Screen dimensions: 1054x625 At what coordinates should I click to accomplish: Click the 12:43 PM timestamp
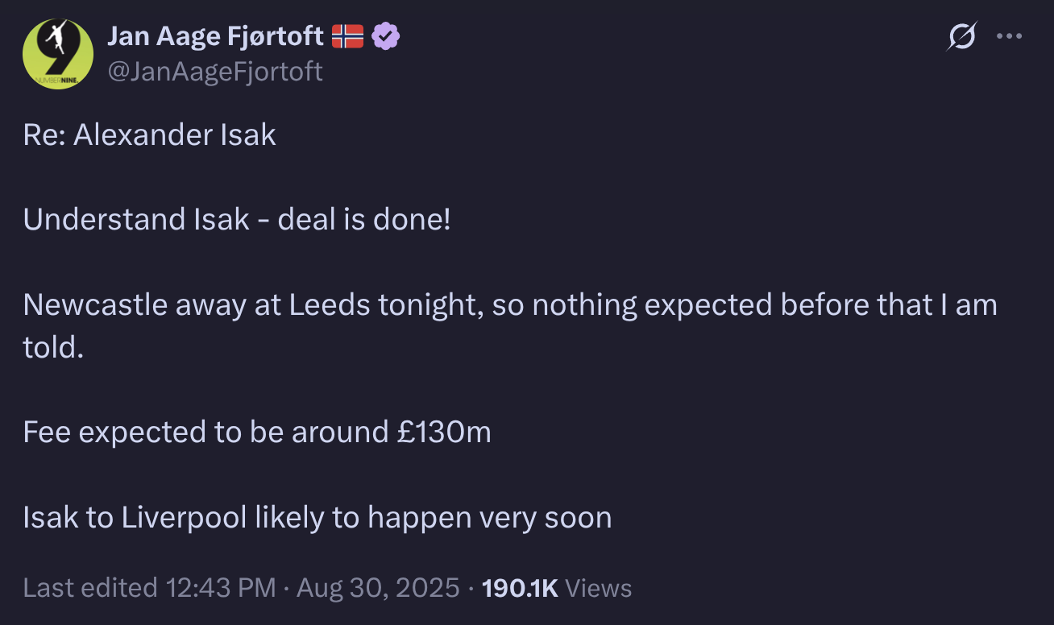pyautogui.click(x=221, y=588)
